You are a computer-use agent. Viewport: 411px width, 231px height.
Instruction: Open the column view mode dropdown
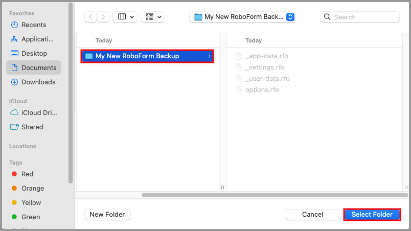tap(125, 17)
